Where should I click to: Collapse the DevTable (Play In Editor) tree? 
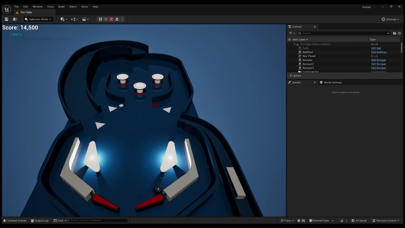click(x=294, y=44)
